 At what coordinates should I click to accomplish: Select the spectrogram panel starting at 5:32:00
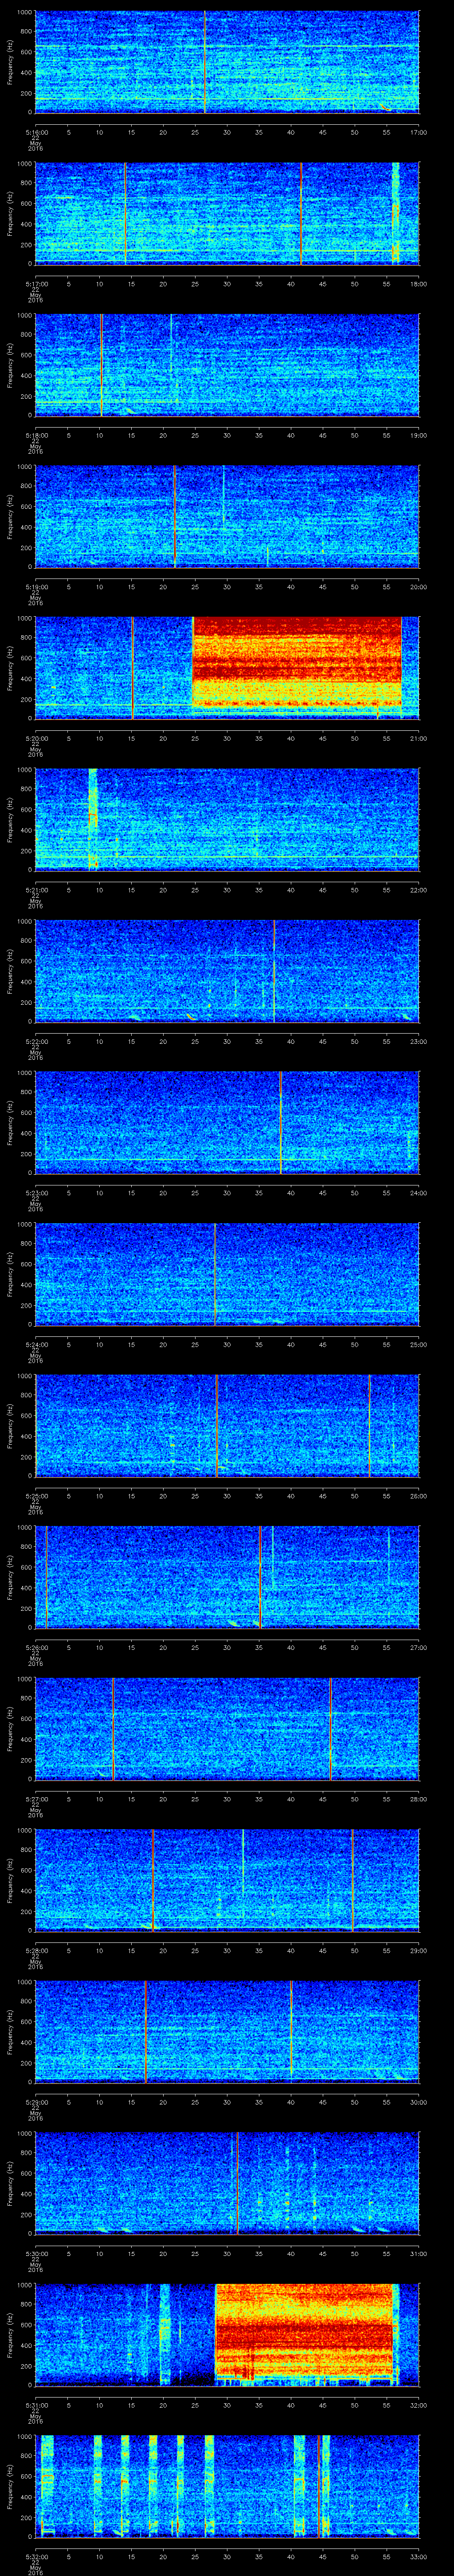pyautogui.click(x=227, y=2486)
